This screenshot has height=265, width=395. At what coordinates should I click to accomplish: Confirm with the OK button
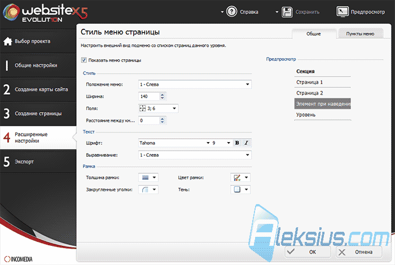308,252
